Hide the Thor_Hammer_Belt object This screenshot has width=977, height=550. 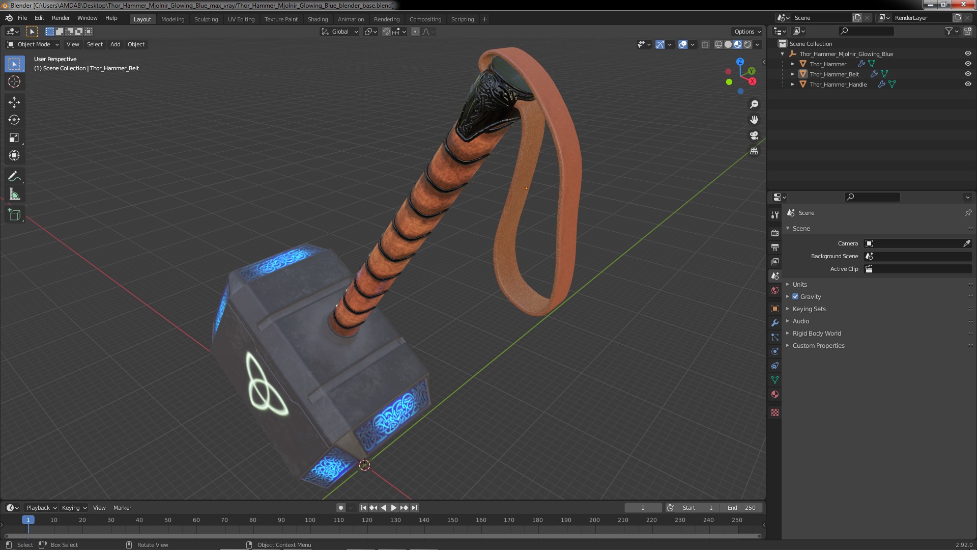968,74
